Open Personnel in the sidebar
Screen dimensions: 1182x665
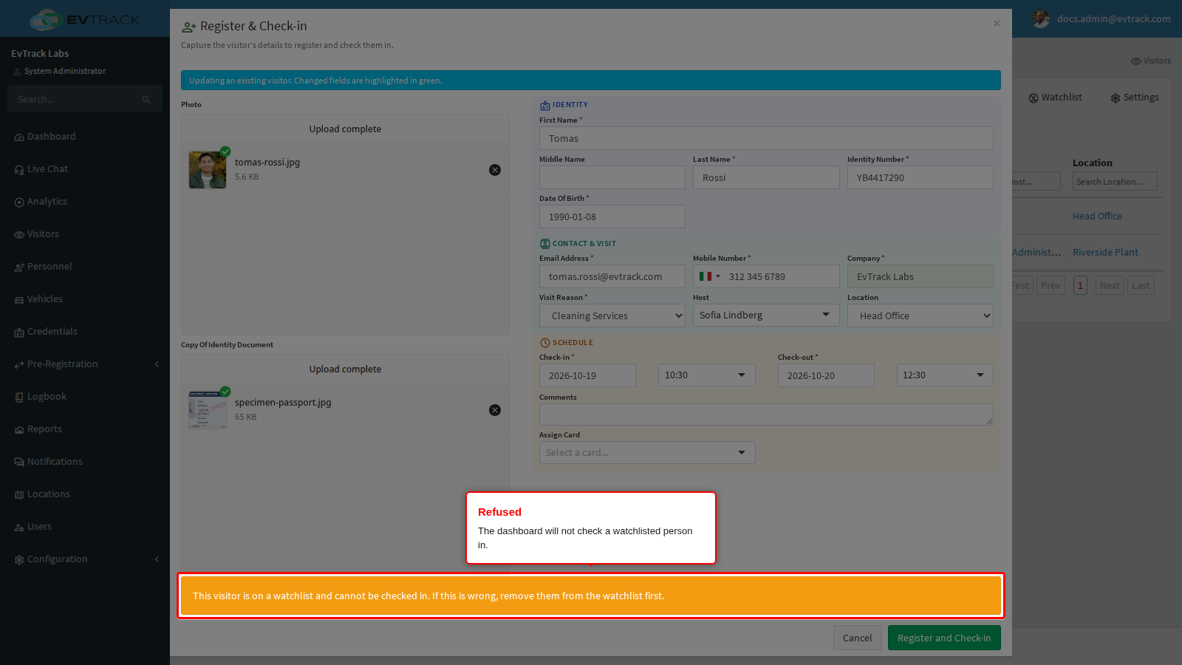pos(43,267)
